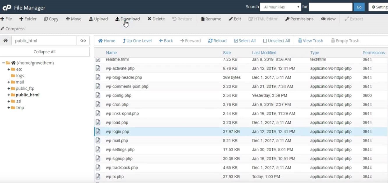Navigate Up One Level

coord(137,40)
